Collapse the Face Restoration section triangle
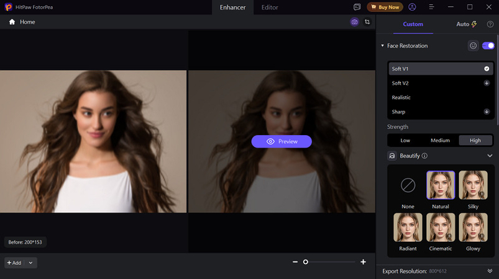Viewport: 499px width, 279px height. pos(383,46)
